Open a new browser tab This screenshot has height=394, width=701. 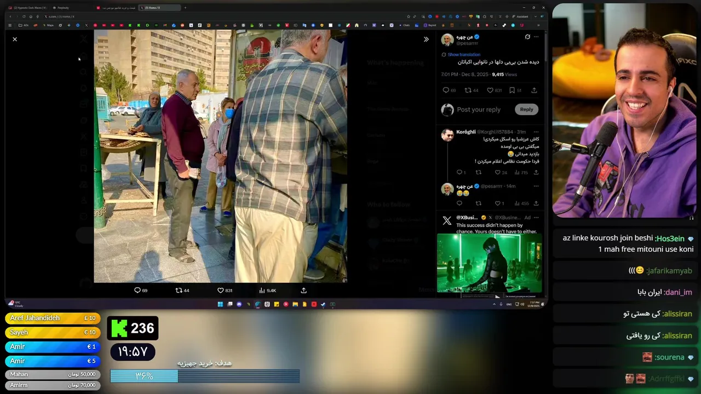[185, 8]
